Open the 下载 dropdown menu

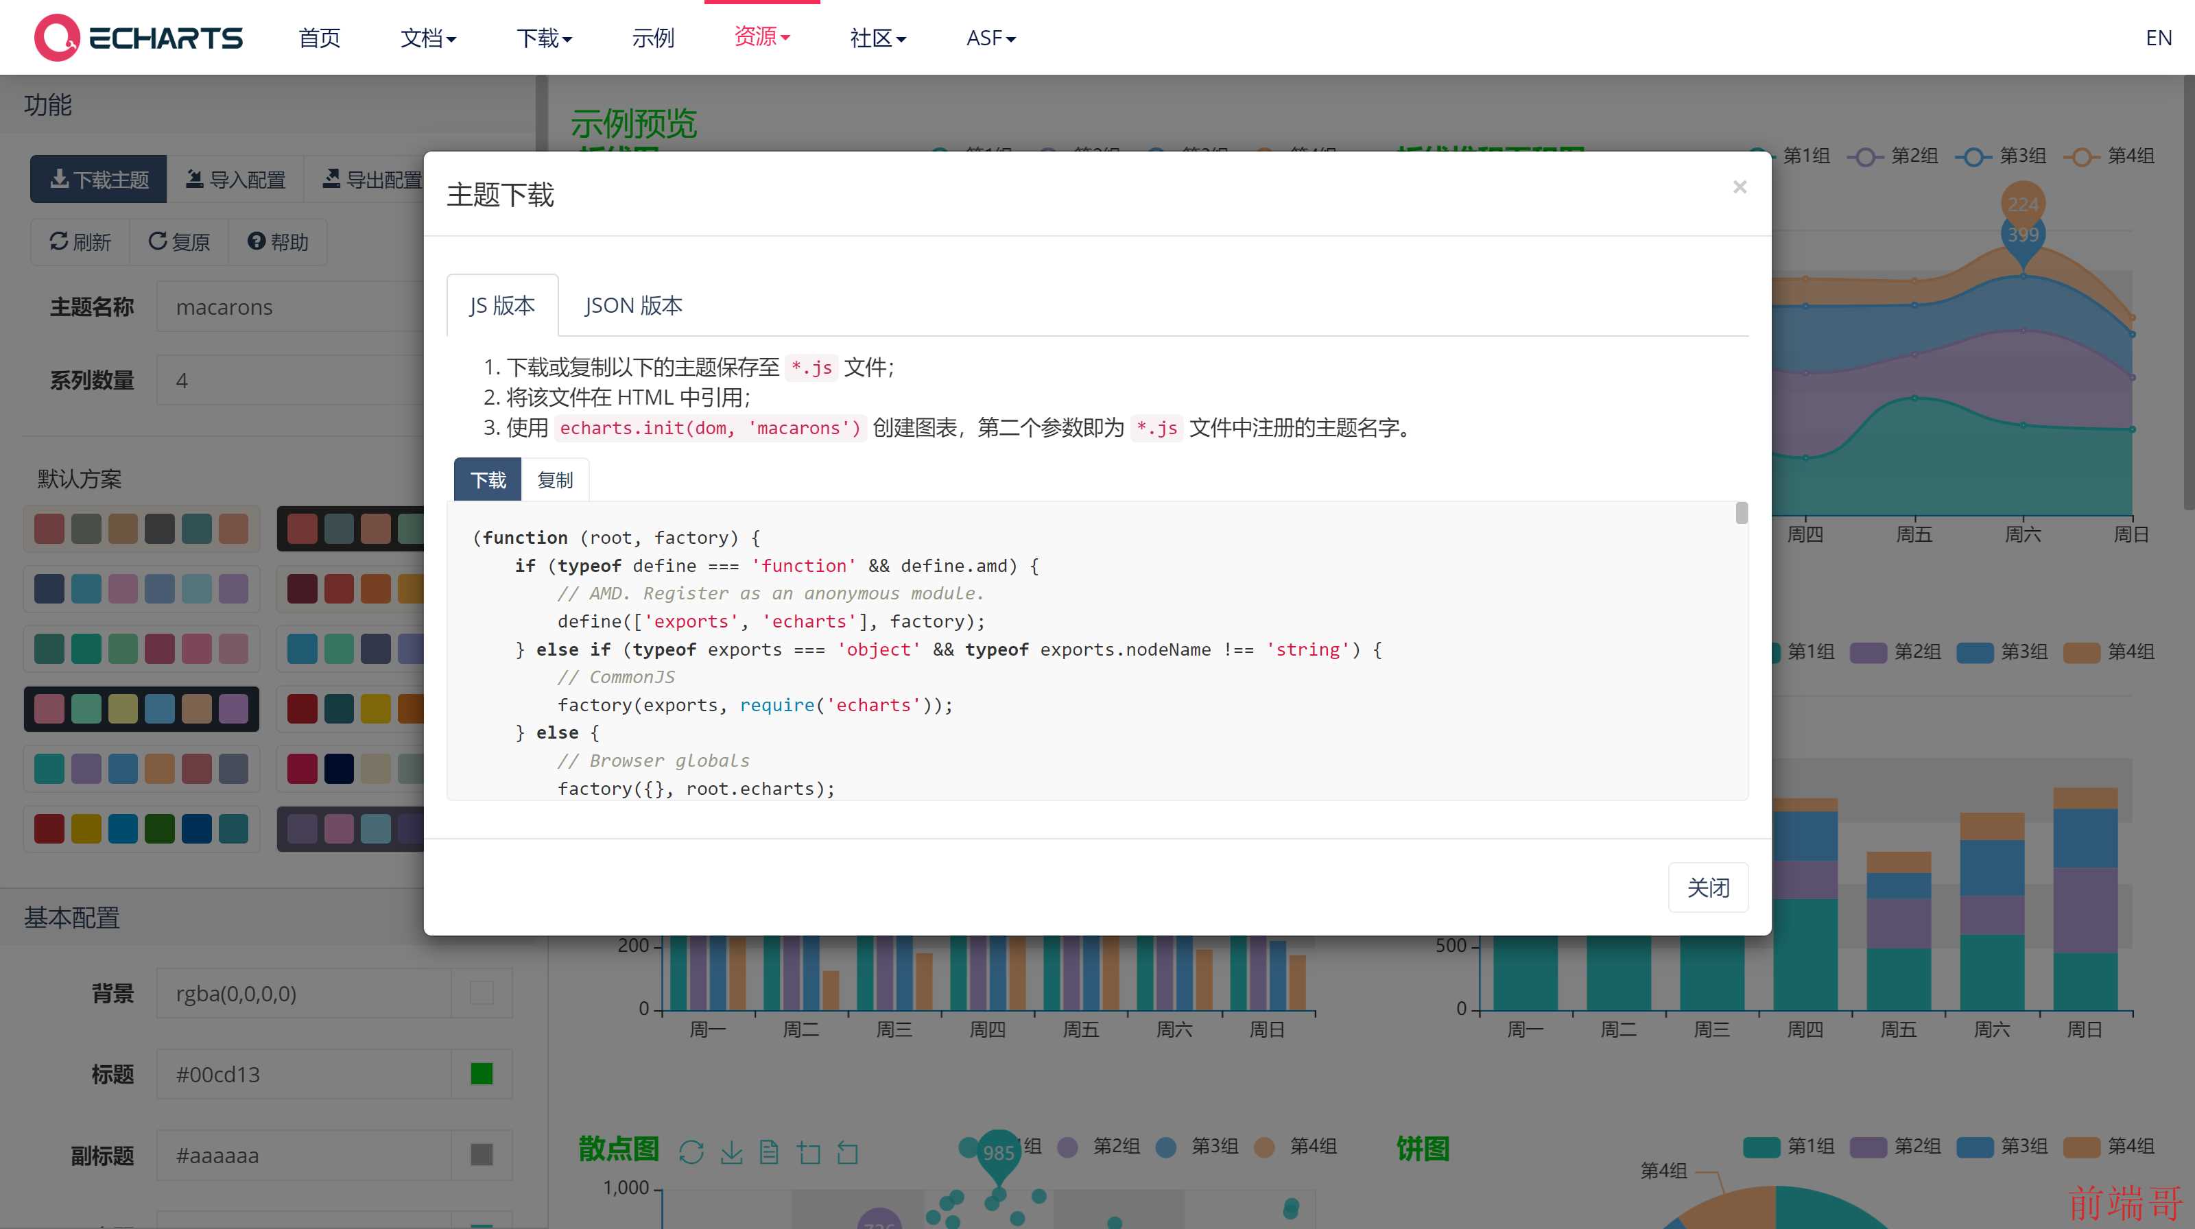click(x=545, y=38)
